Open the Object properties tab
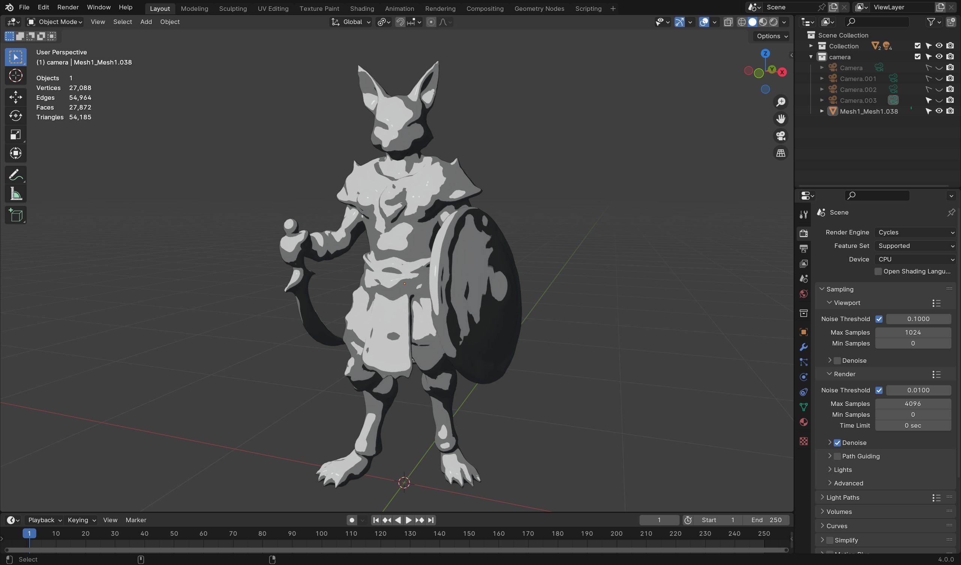Image resolution: width=961 pixels, height=565 pixels. [x=803, y=332]
